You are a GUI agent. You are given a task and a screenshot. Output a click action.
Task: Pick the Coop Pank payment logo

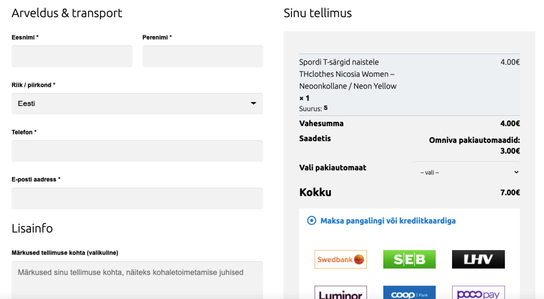coord(409,293)
